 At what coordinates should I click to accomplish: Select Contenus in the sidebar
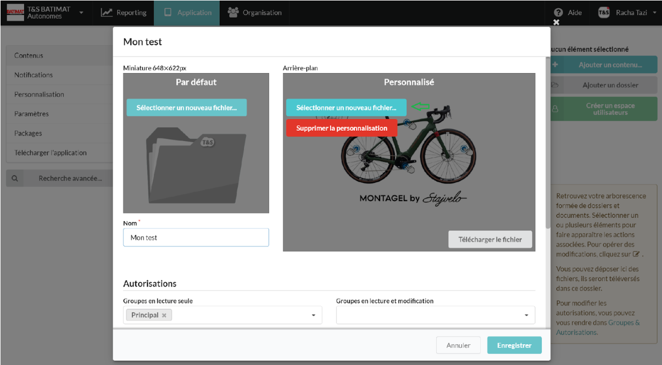coord(59,55)
